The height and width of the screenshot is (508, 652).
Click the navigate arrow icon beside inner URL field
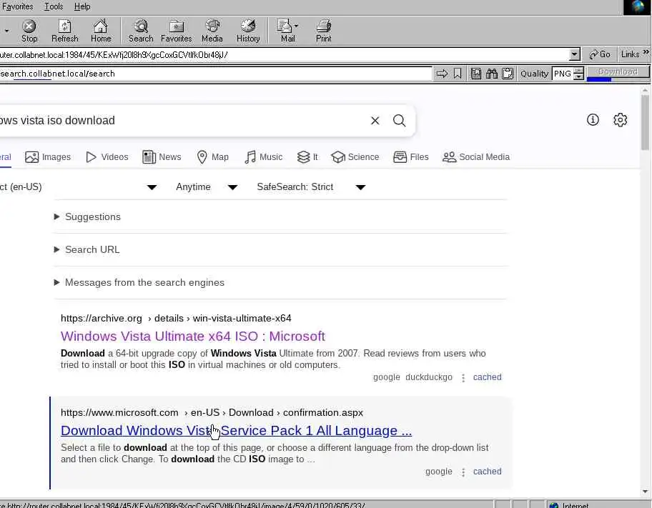point(442,74)
